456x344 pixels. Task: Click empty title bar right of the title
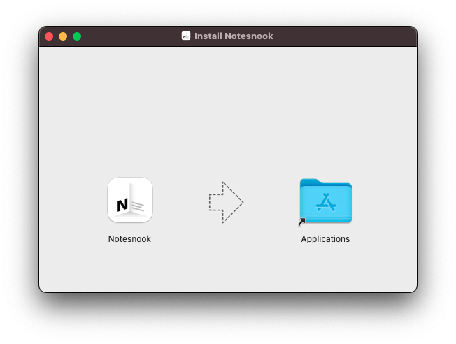pos(350,36)
